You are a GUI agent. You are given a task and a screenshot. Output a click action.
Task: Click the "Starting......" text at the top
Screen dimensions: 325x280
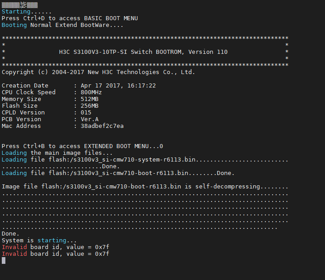tap(26, 12)
